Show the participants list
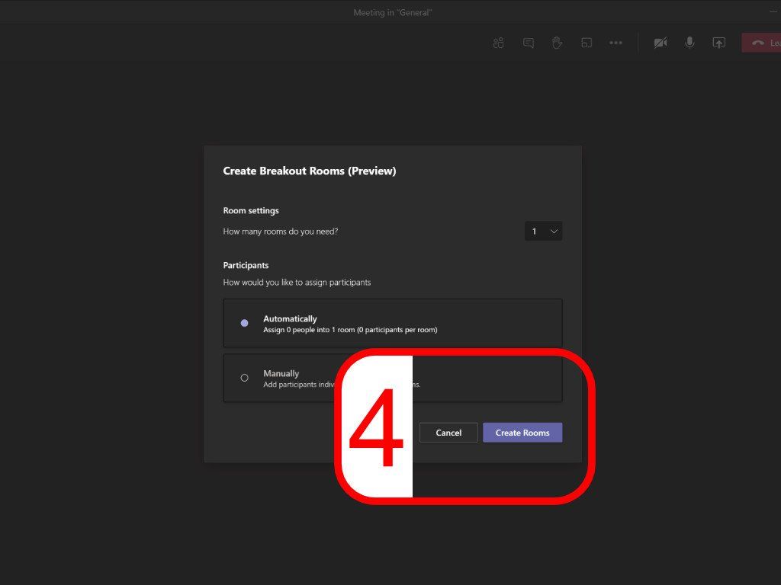 click(499, 43)
